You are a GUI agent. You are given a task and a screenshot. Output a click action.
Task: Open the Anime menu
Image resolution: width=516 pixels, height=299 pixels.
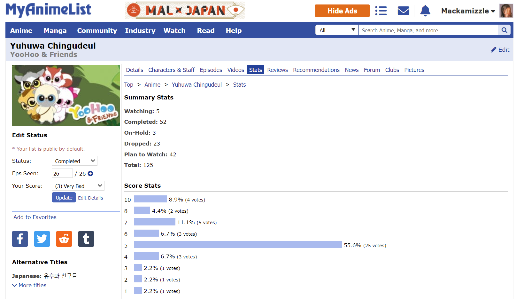pyautogui.click(x=21, y=31)
